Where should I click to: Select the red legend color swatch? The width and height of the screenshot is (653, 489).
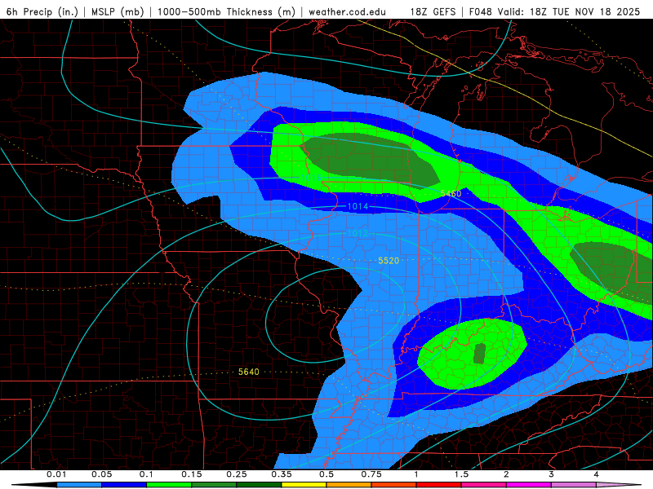(x=439, y=485)
